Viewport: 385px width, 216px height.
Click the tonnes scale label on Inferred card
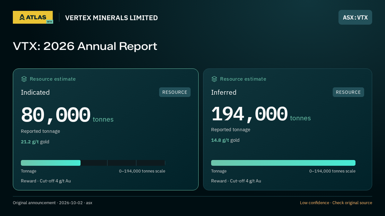click(x=332, y=171)
